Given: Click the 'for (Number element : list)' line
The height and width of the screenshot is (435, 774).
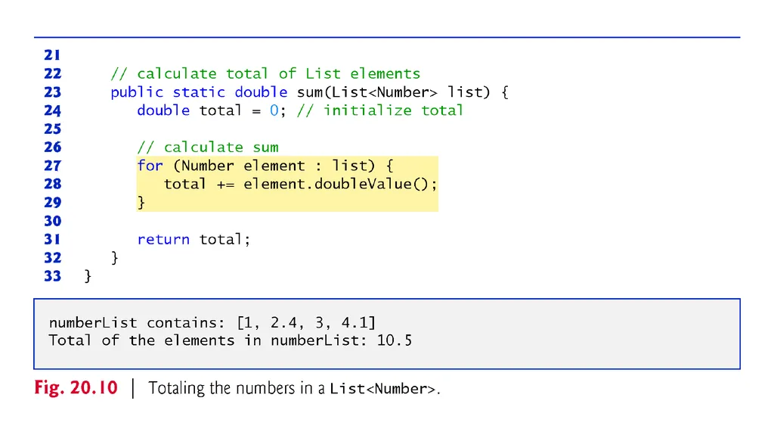Looking at the screenshot, I should [265, 166].
